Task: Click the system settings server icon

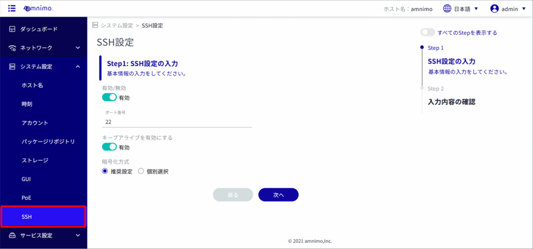Action: click(12, 67)
